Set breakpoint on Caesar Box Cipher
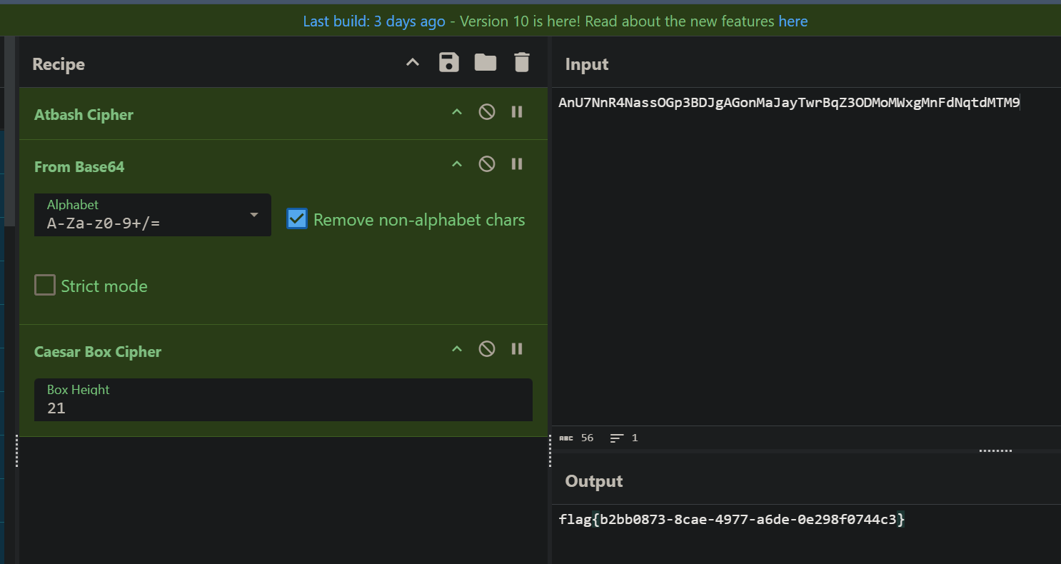1061x564 pixels. pos(517,349)
